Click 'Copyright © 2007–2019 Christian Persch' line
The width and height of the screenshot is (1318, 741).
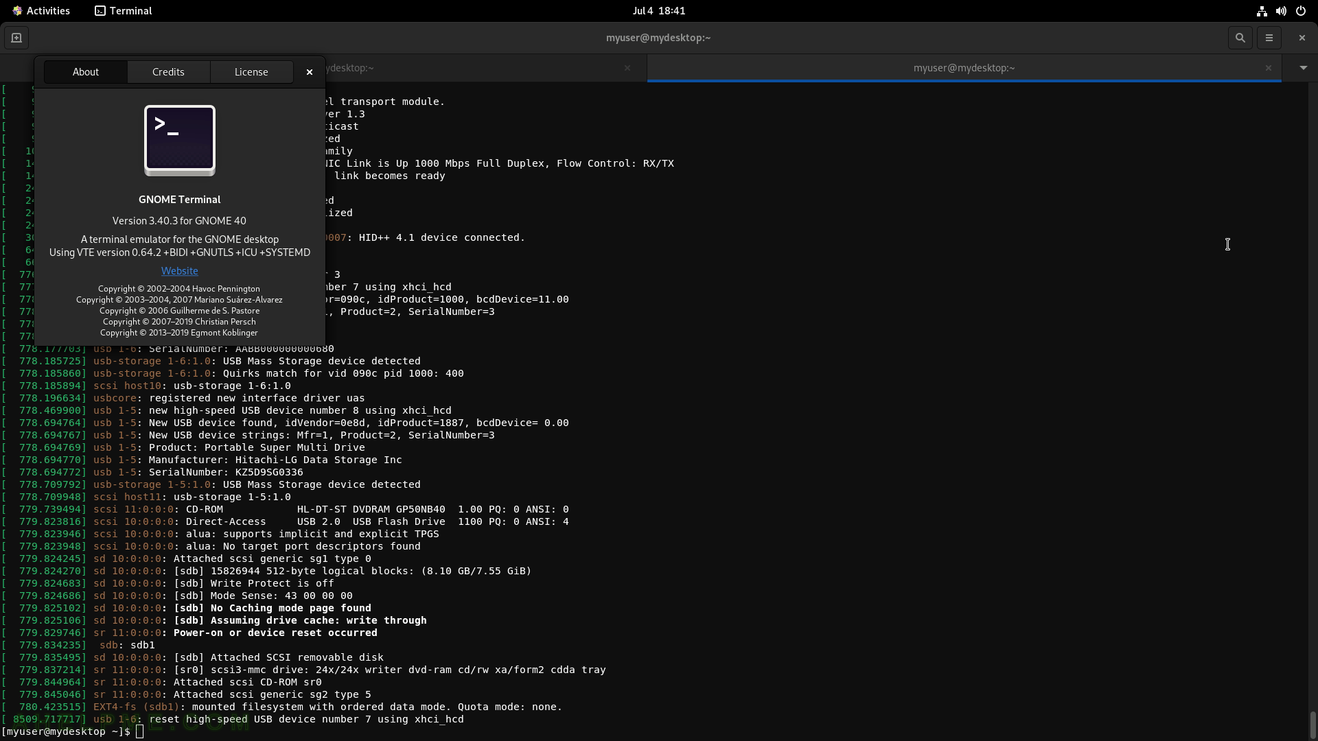pyautogui.click(x=179, y=322)
